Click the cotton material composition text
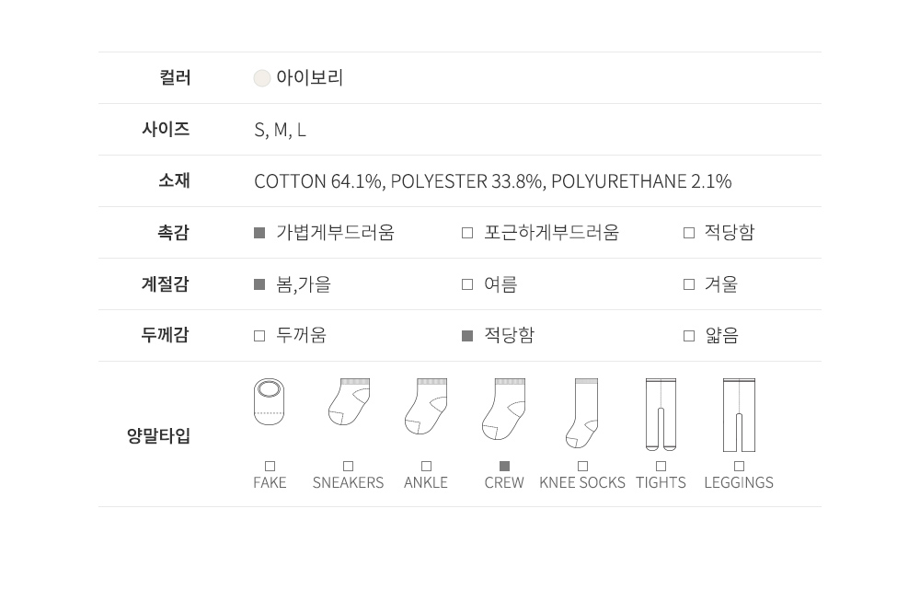 tap(492, 181)
